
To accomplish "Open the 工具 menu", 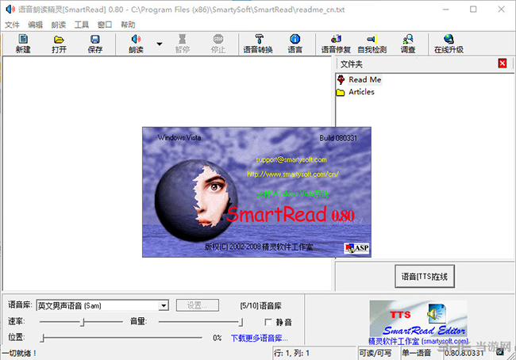I will (82, 25).
